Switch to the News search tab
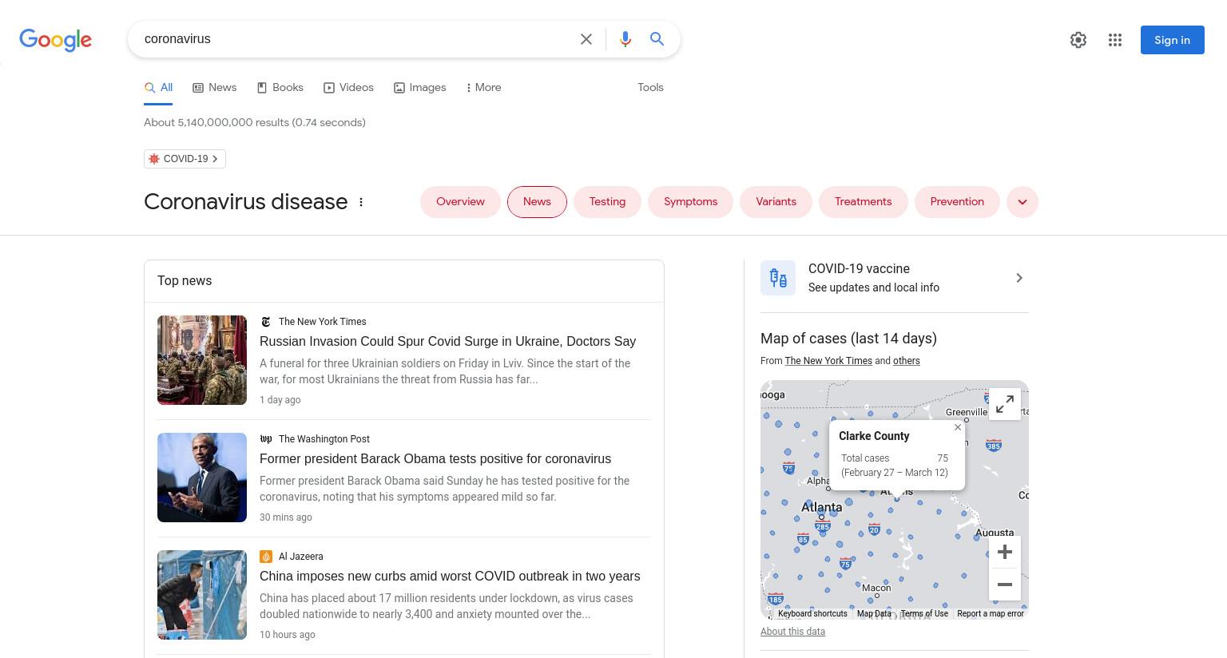 pos(214,88)
